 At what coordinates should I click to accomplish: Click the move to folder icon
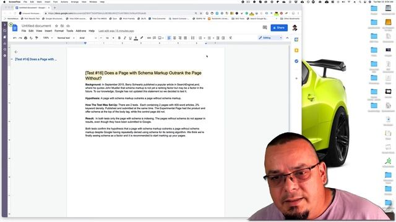tap(62, 26)
